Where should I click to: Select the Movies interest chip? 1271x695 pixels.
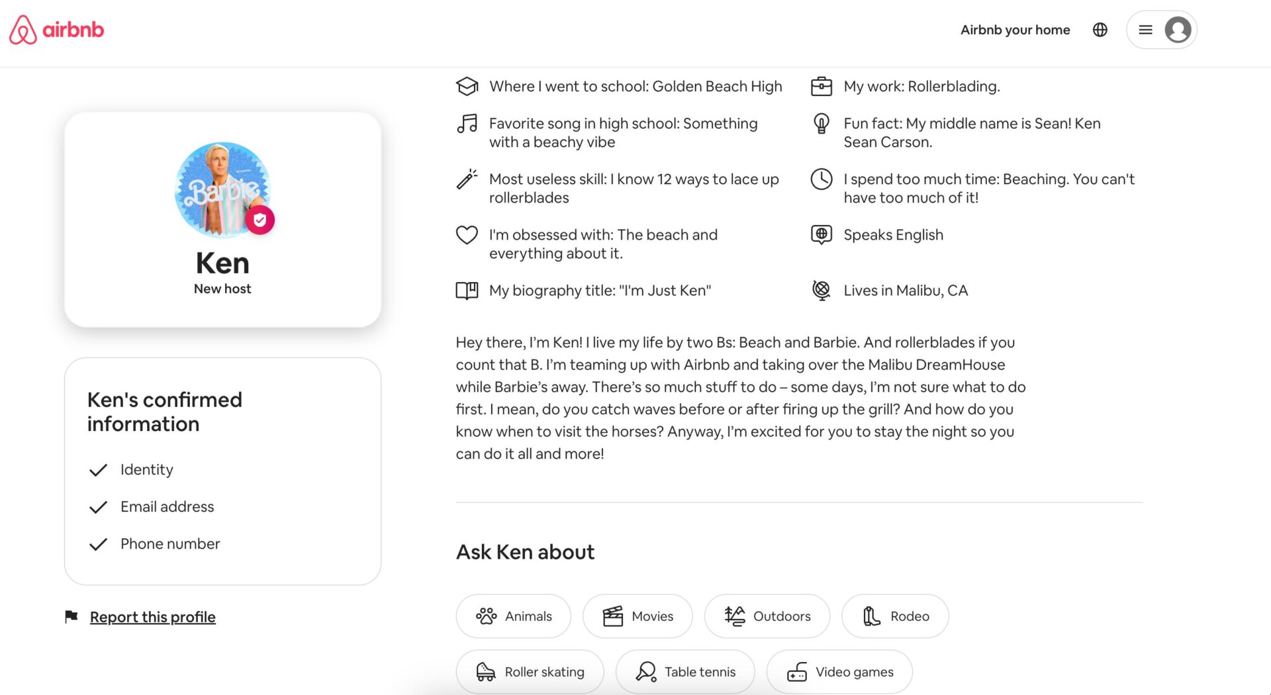[x=637, y=616]
